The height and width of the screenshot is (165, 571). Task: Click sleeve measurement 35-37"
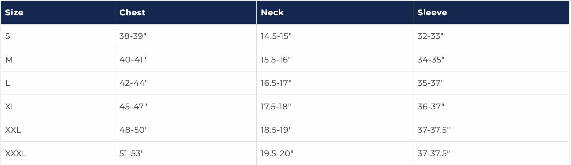(x=431, y=83)
